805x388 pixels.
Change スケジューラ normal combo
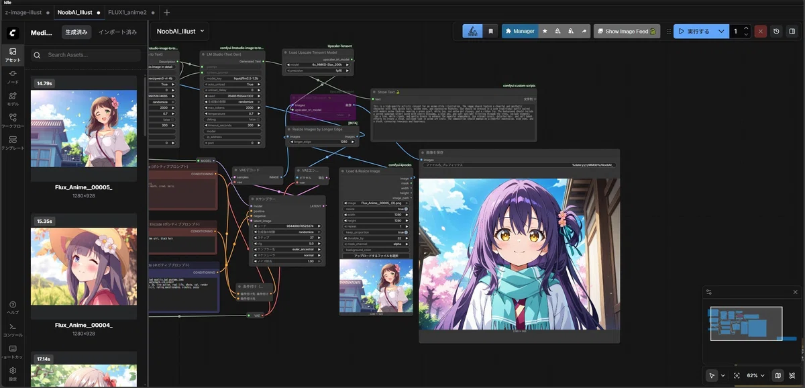(286, 255)
